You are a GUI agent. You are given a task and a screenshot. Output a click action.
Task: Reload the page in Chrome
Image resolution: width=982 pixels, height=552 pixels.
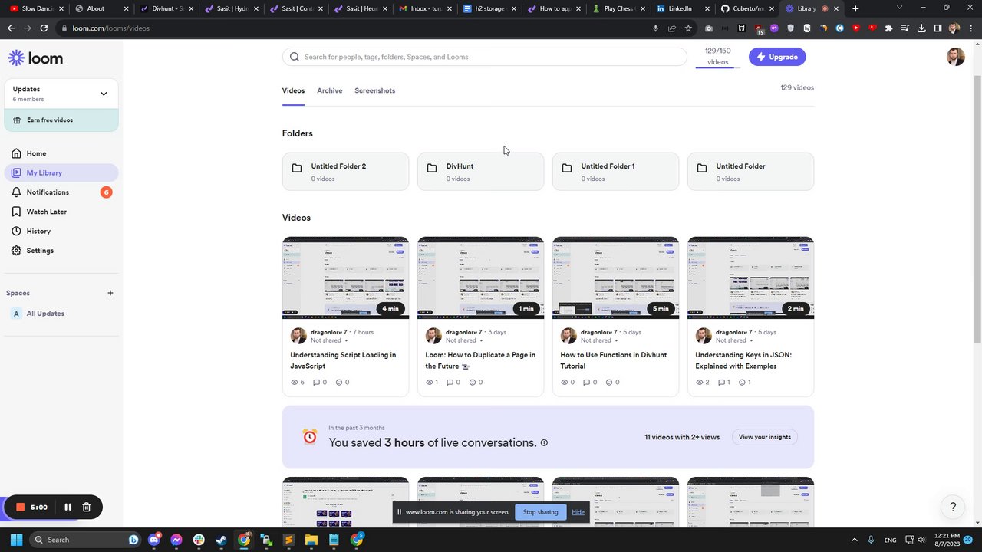coord(44,28)
